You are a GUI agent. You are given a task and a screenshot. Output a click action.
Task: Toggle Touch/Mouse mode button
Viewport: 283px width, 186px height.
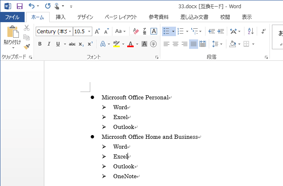click(57, 6)
